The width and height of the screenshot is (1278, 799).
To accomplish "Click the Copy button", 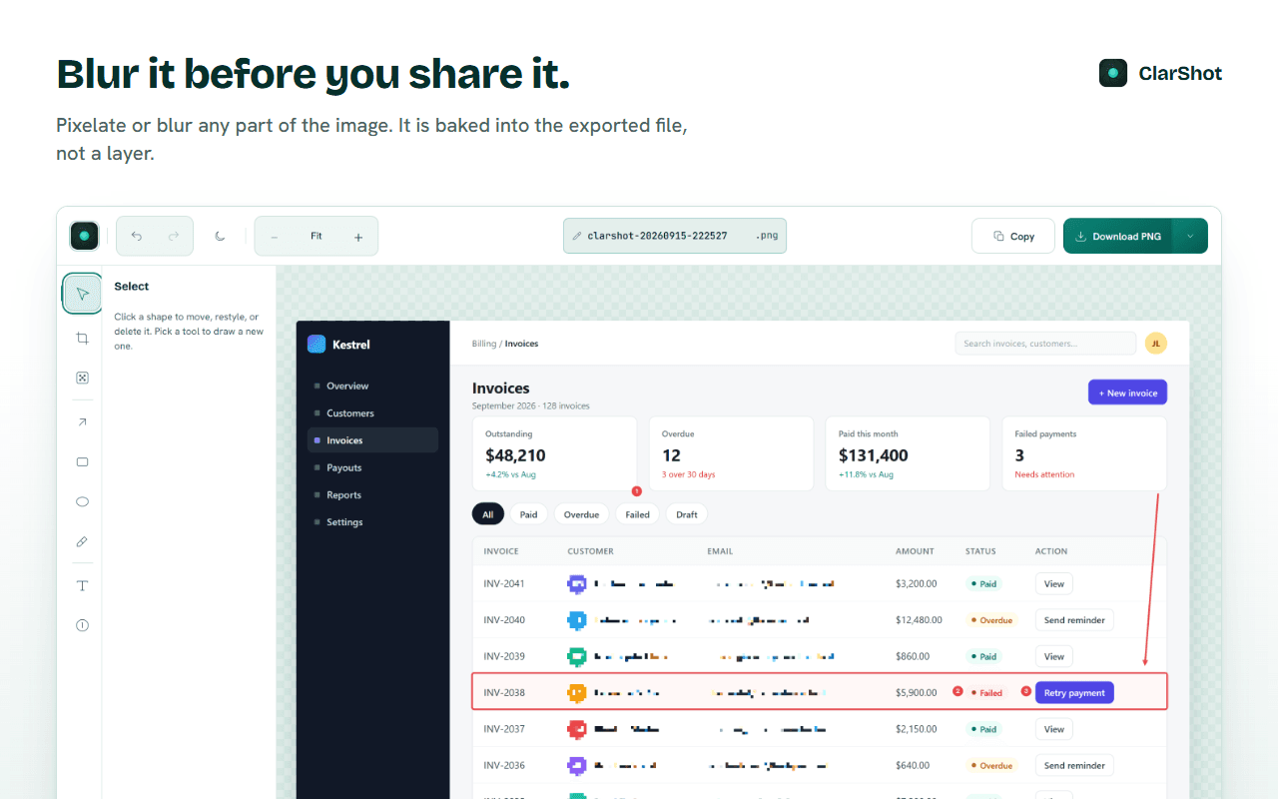I will (1013, 237).
